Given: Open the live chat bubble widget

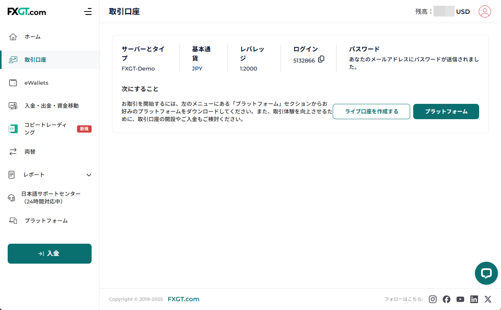Looking at the screenshot, I should point(486,273).
